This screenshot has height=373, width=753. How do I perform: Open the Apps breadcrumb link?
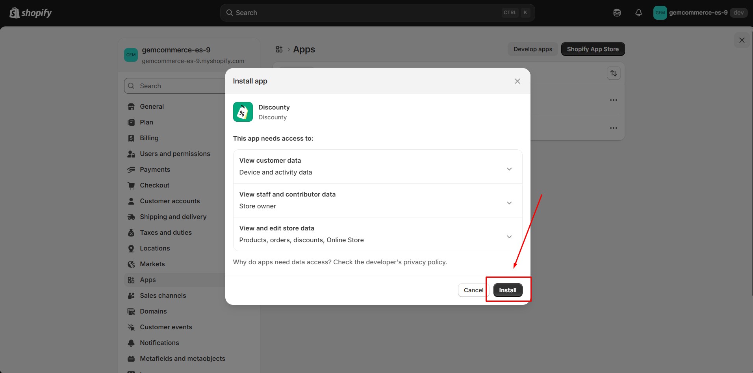304,49
